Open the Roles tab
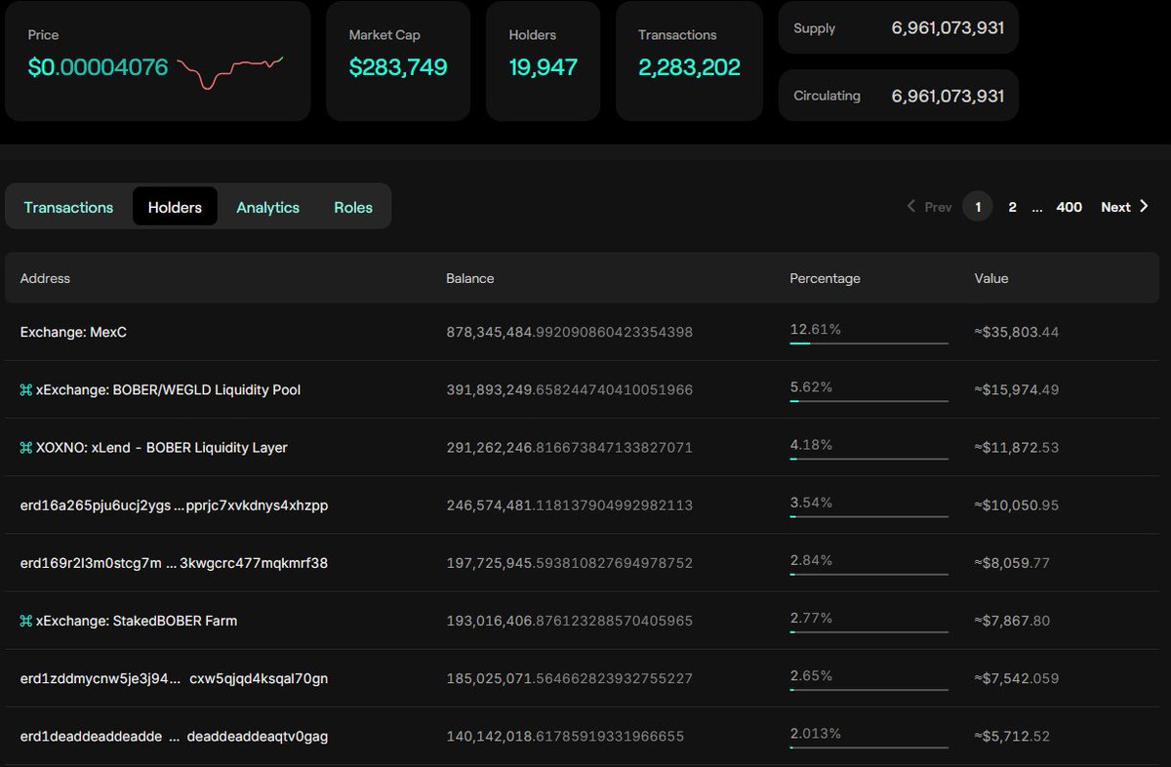1171x767 pixels. 353,207
